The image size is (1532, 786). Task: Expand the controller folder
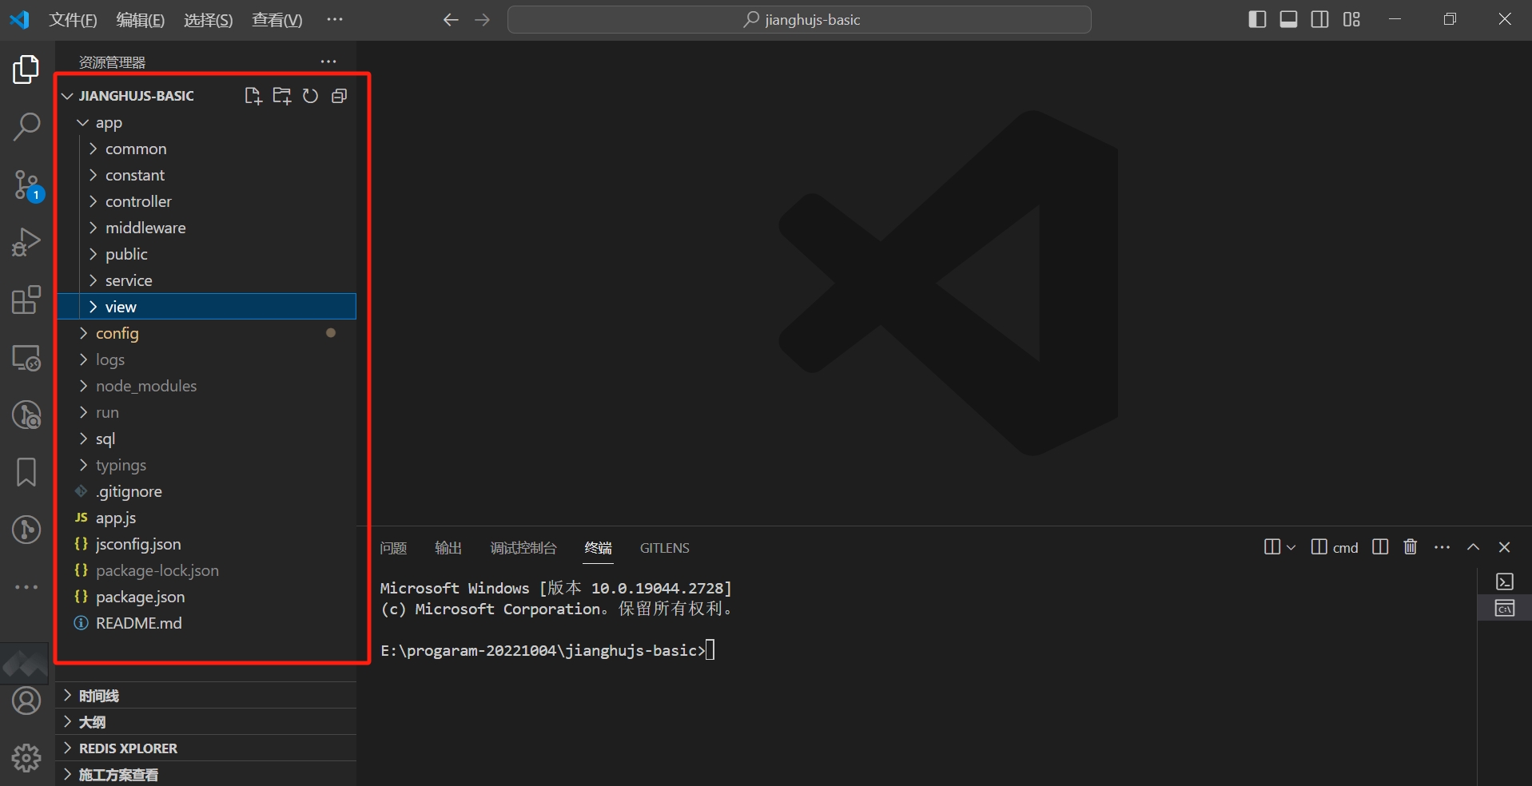[x=138, y=201]
